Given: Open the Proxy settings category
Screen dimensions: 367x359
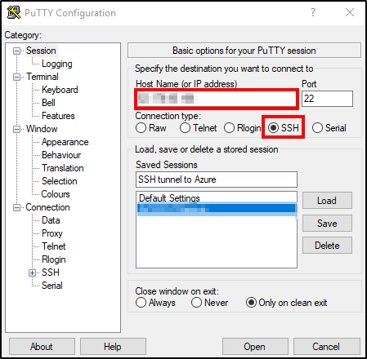Looking at the screenshot, I should click(52, 233).
